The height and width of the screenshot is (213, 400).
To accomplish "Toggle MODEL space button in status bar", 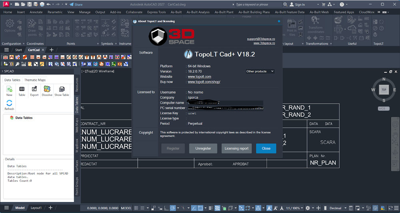I will pyautogui.click(x=126, y=208).
